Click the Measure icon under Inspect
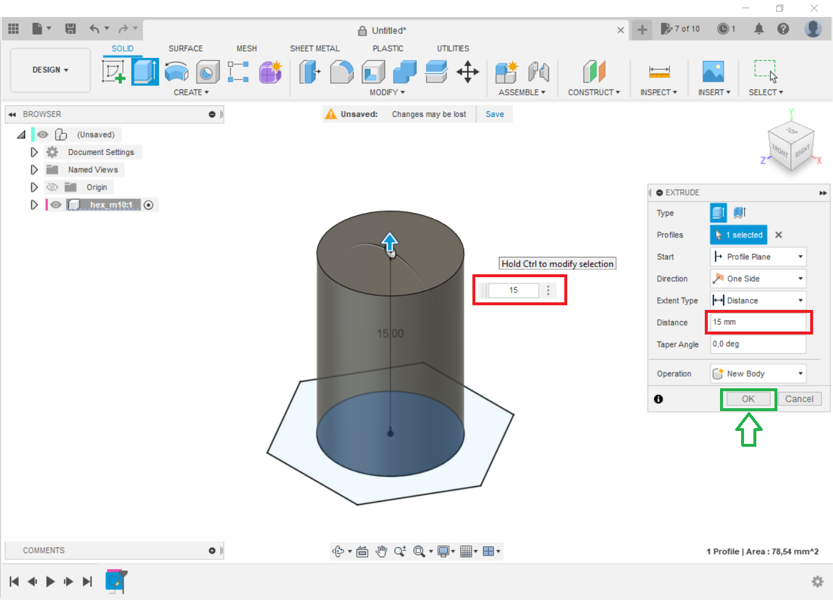 click(659, 72)
